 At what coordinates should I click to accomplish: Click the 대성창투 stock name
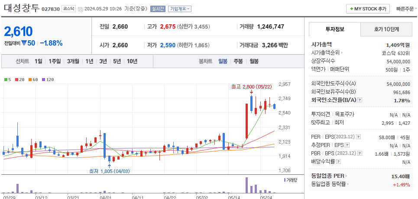point(22,8)
